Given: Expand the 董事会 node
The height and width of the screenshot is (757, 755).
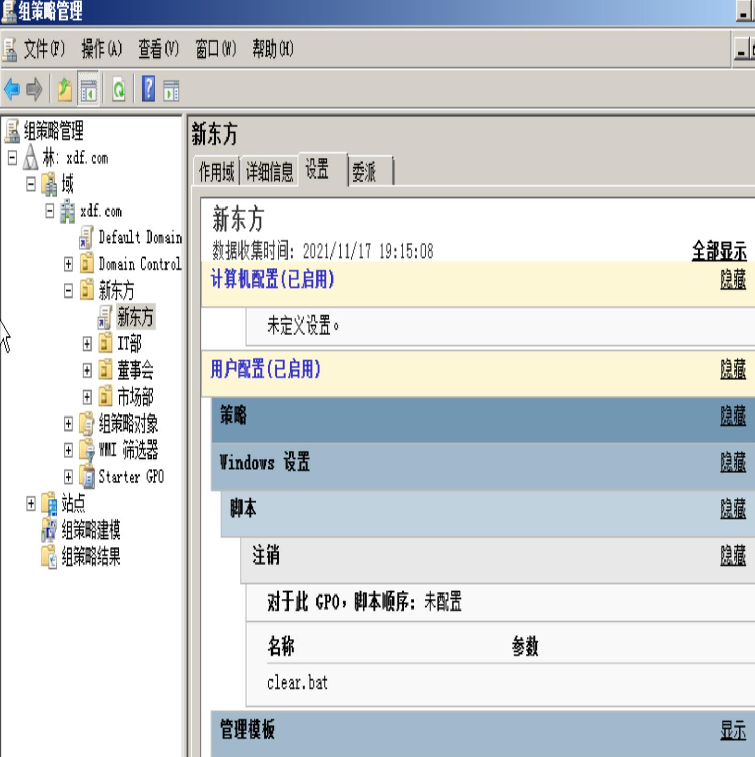Looking at the screenshot, I should [87, 370].
